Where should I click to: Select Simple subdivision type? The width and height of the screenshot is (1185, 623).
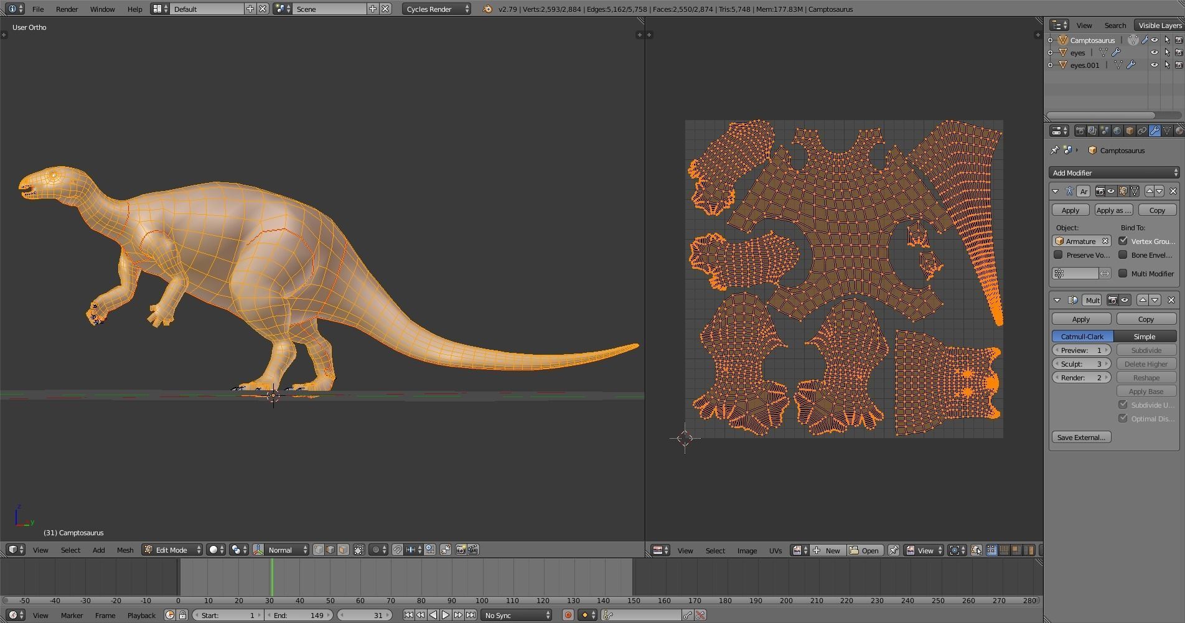[x=1145, y=336]
